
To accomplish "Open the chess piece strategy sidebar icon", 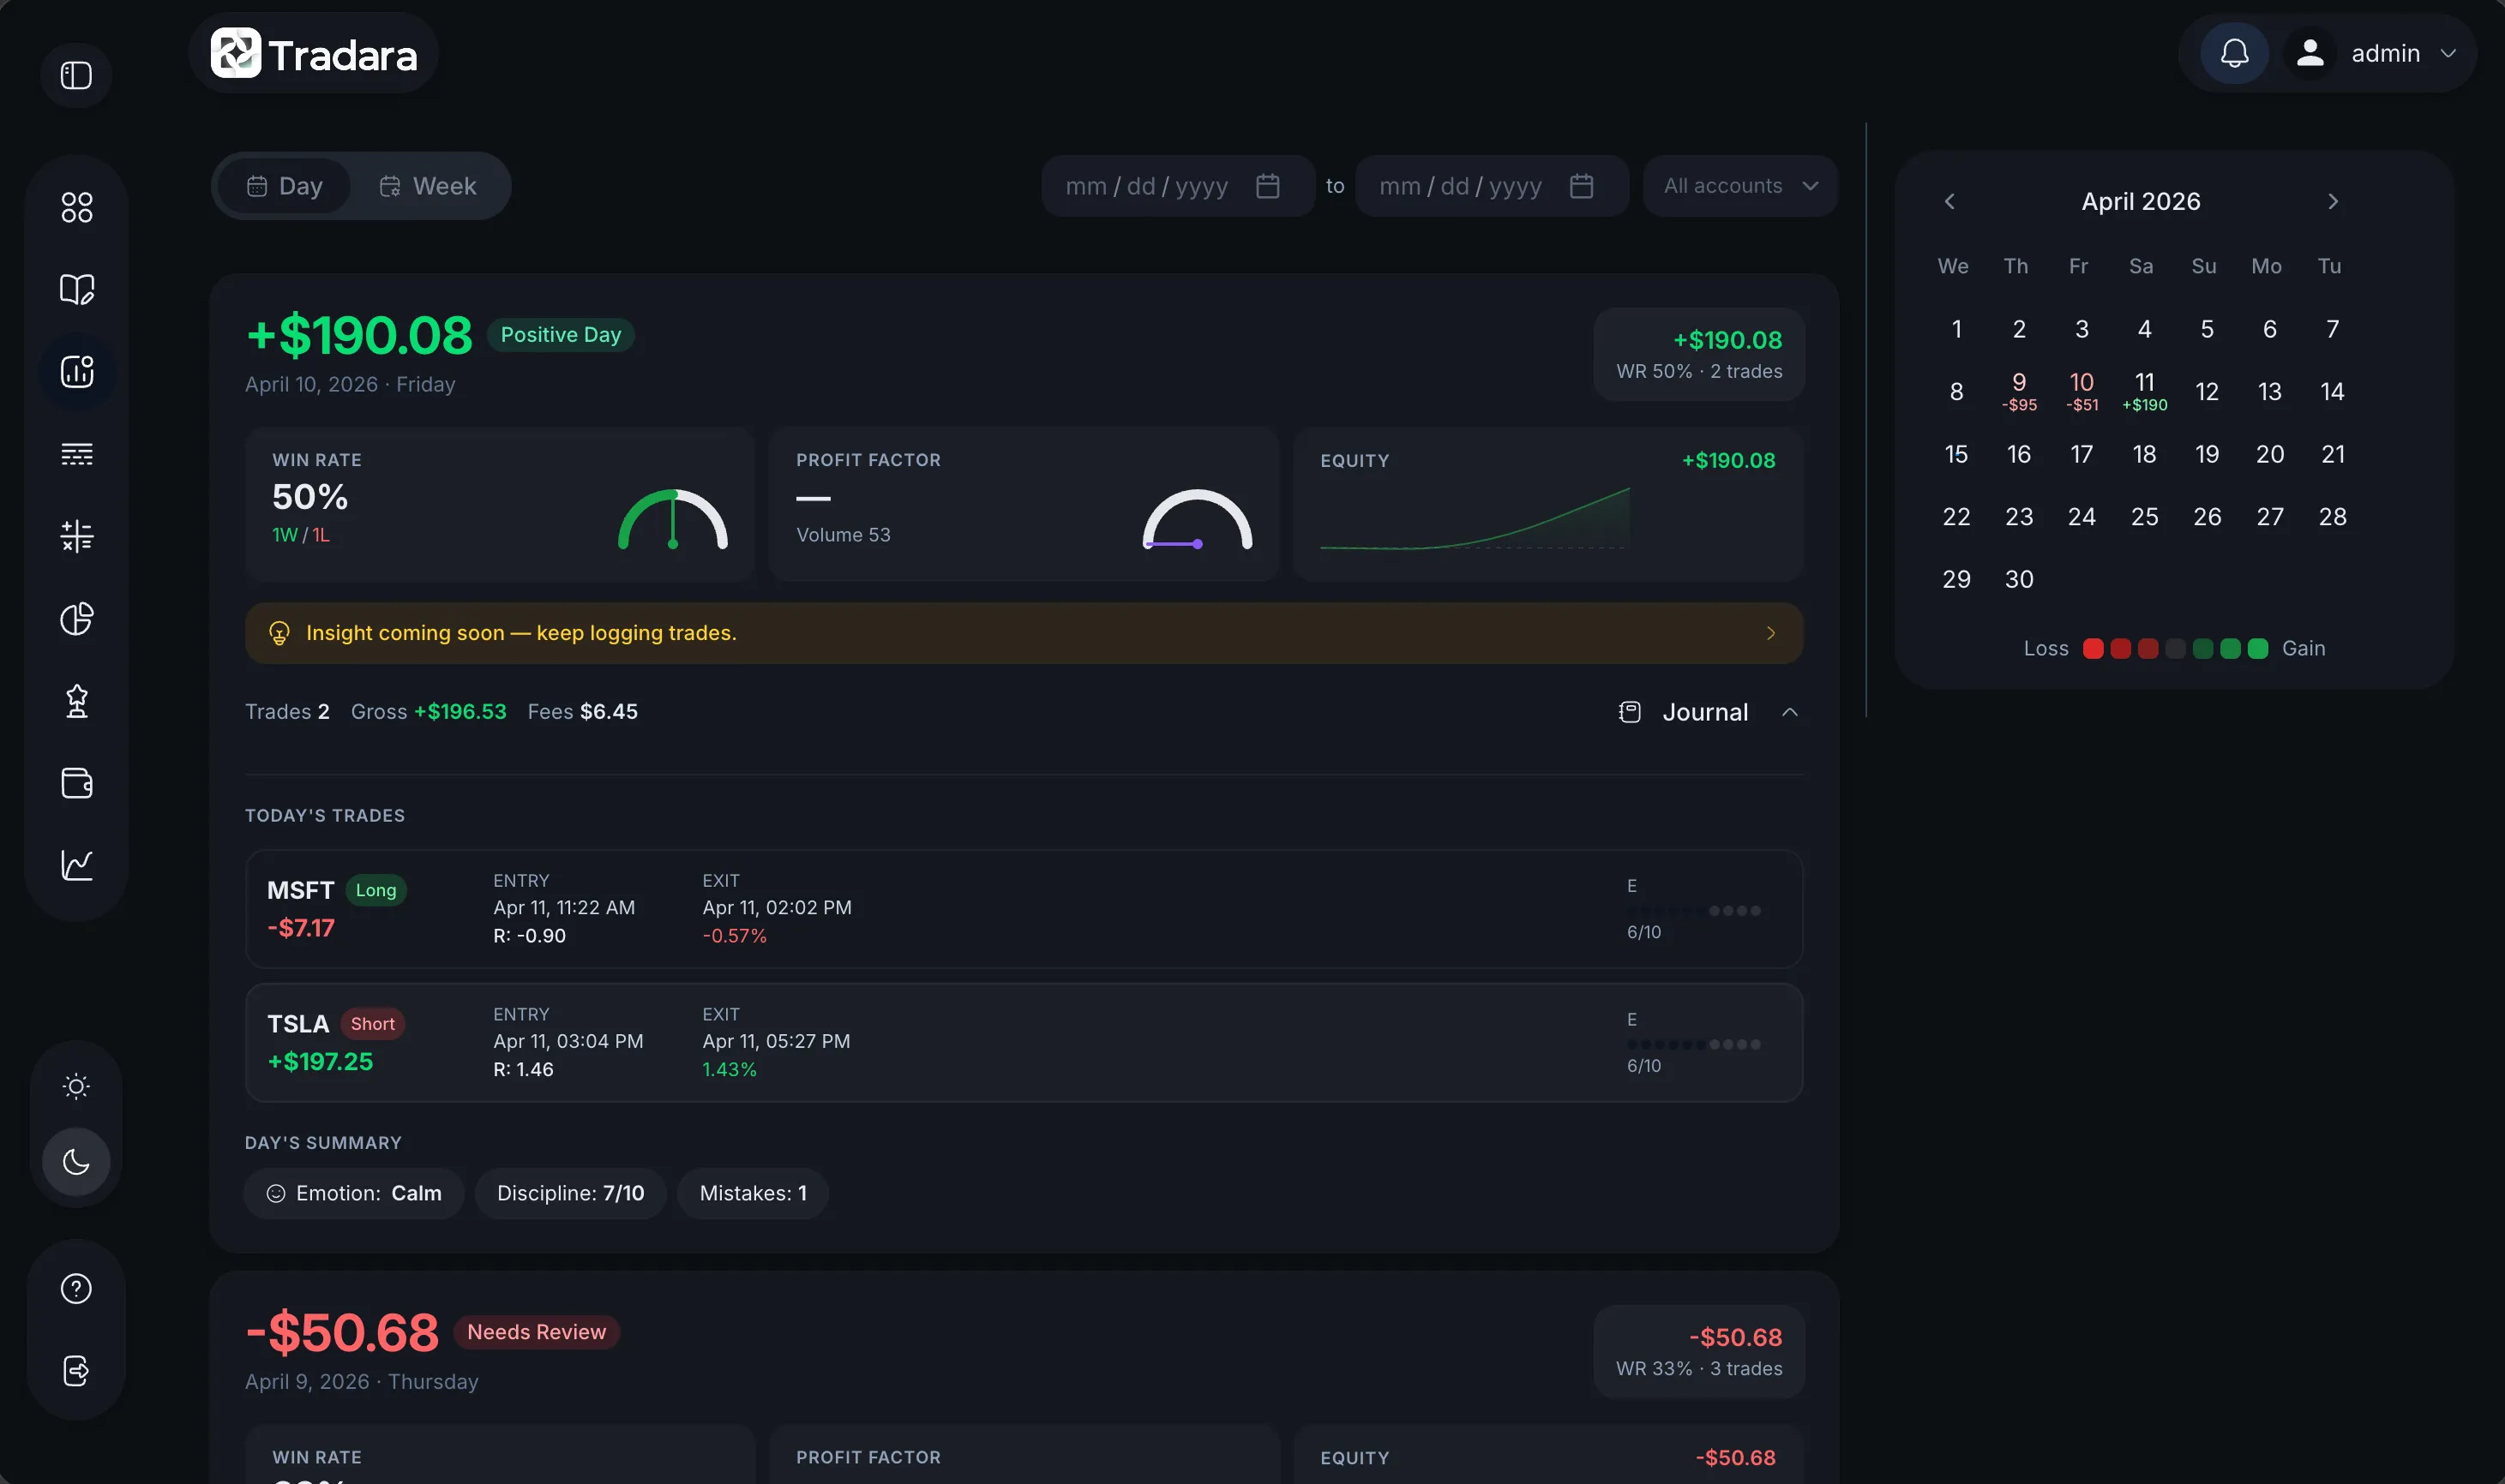I will [x=76, y=700].
